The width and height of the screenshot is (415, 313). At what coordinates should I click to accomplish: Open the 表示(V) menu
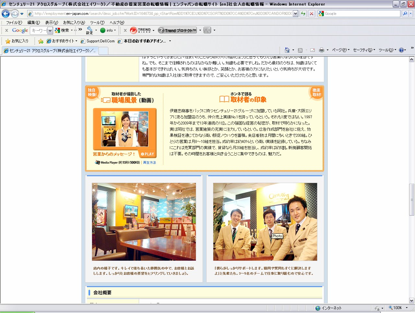click(x=51, y=22)
